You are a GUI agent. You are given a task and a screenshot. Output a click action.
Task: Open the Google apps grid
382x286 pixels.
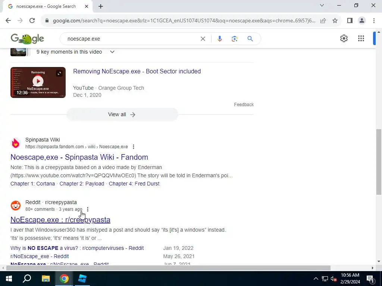tap(361, 38)
